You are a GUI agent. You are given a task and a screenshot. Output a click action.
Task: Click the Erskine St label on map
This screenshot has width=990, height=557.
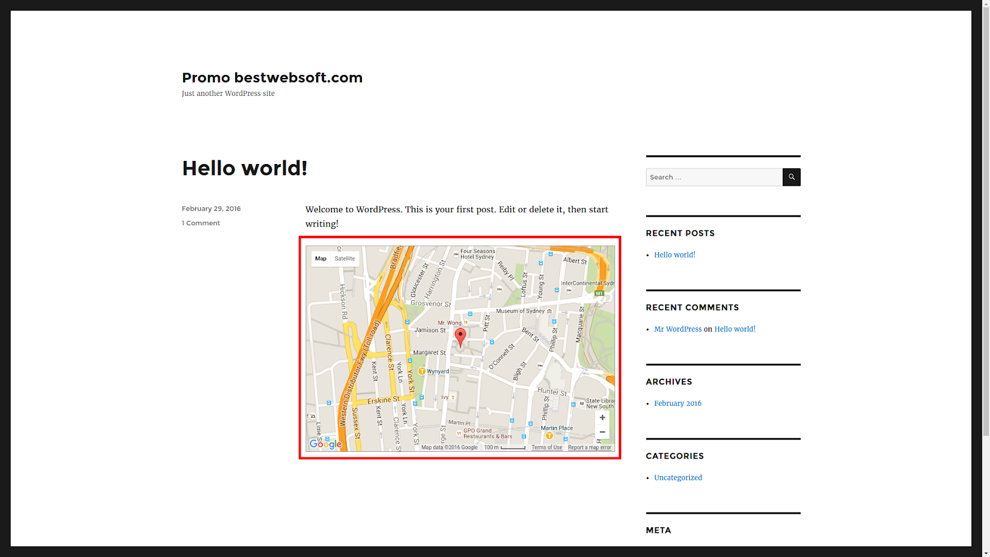coord(384,400)
